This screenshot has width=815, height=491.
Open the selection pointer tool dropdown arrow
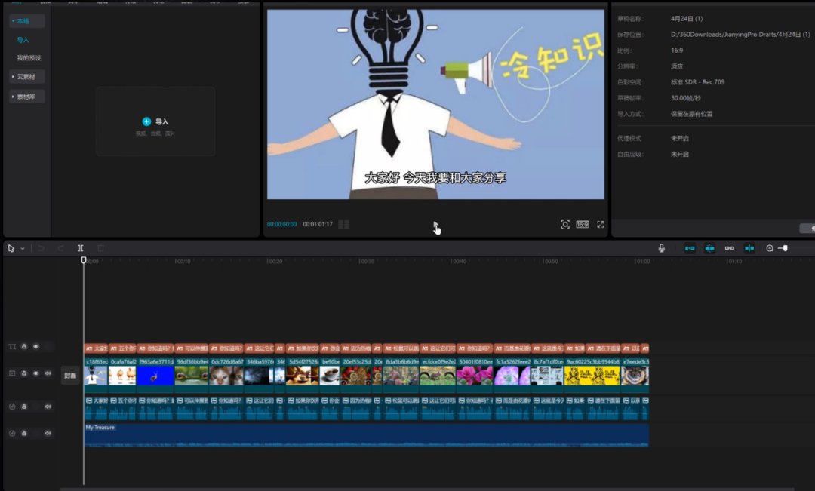click(x=23, y=249)
